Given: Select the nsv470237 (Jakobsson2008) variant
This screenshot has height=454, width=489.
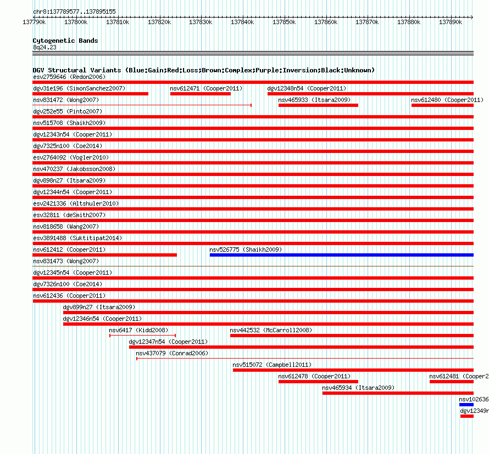Looking at the screenshot, I should coord(74,169).
